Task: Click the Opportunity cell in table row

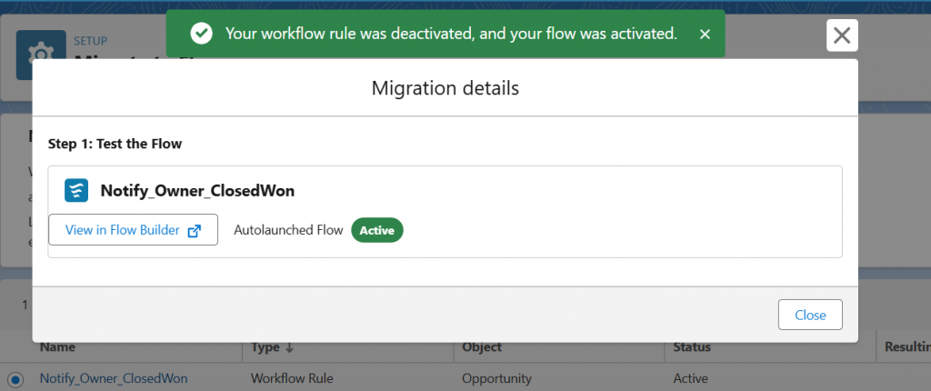Action: [x=496, y=378]
